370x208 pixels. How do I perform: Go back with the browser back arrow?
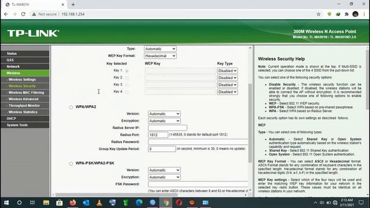(6, 14)
